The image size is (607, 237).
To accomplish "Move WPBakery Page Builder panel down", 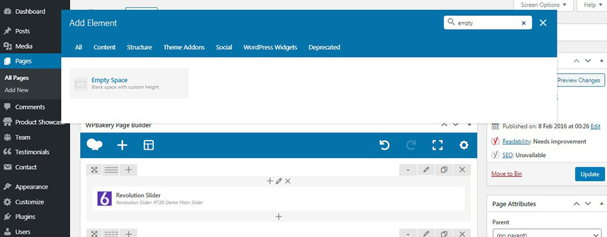I will pos(456,124).
